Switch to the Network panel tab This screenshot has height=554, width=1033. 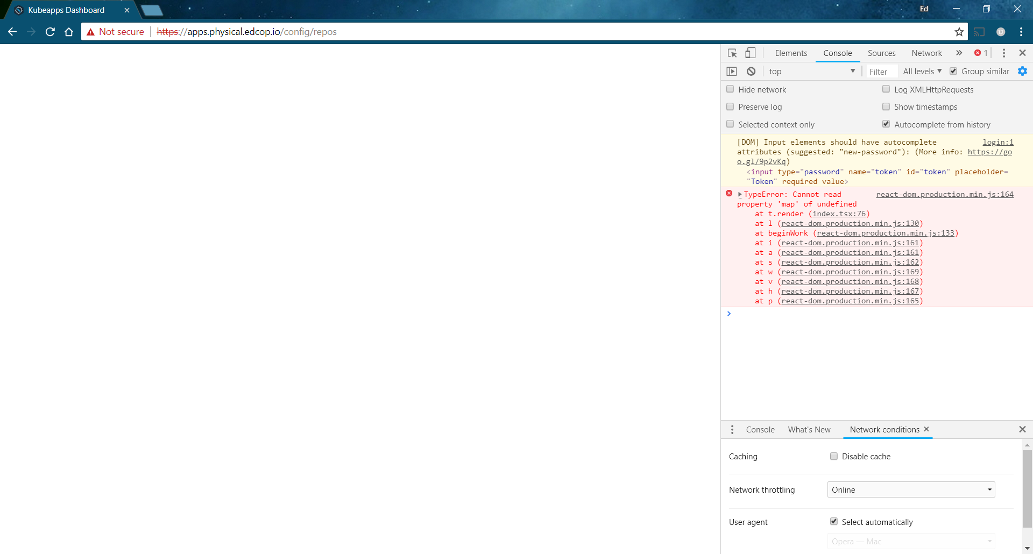pos(926,53)
